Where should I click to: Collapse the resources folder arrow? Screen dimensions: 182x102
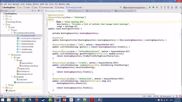pos(9,55)
